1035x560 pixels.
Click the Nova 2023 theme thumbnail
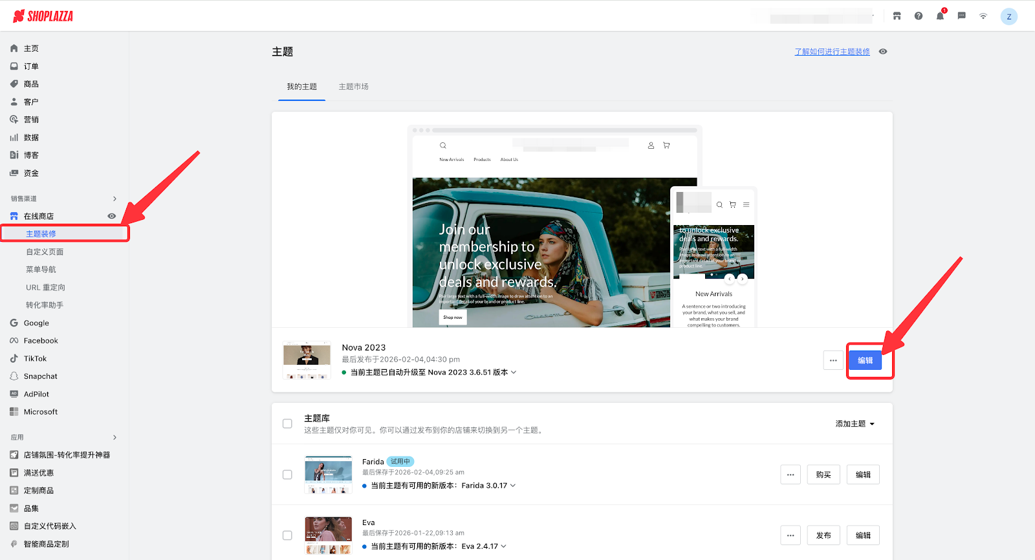pyautogui.click(x=307, y=360)
